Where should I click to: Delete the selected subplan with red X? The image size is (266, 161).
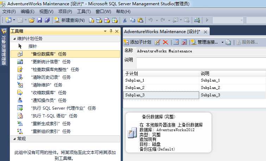(x=165, y=42)
